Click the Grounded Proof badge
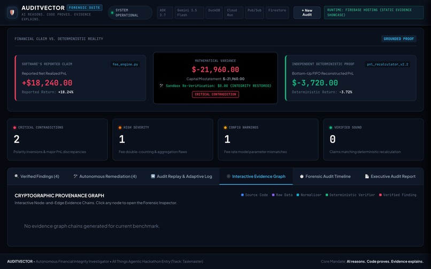The image size is (431, 269). 398,39
